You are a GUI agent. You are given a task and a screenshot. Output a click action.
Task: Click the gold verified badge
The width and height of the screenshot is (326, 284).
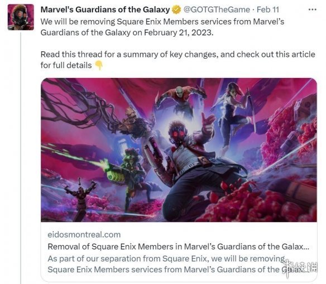(176, 9)
